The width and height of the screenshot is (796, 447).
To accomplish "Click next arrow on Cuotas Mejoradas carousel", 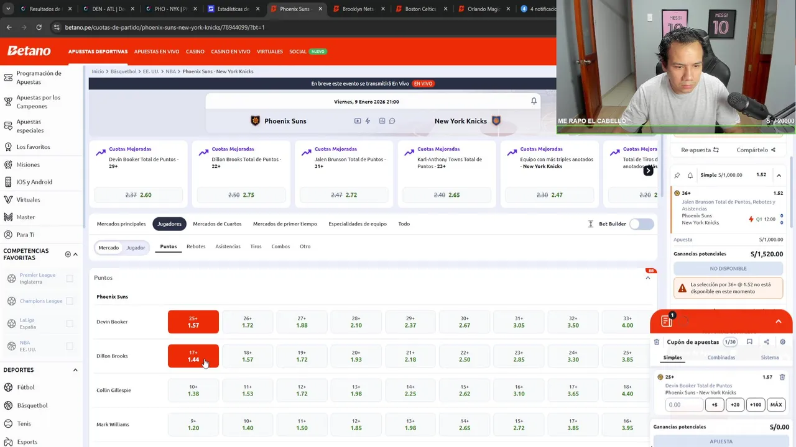I will point(648,171).
